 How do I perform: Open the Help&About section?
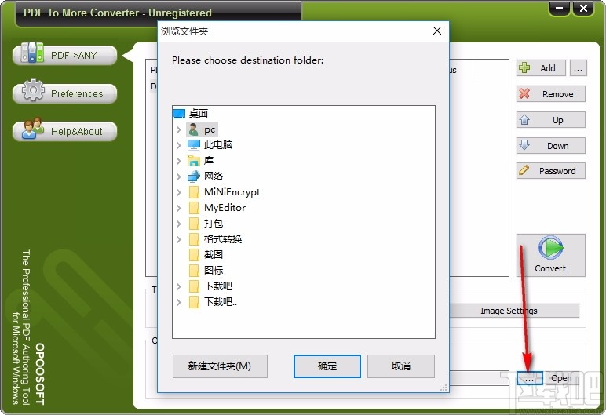pyautogui.click(x=65, y=131)
